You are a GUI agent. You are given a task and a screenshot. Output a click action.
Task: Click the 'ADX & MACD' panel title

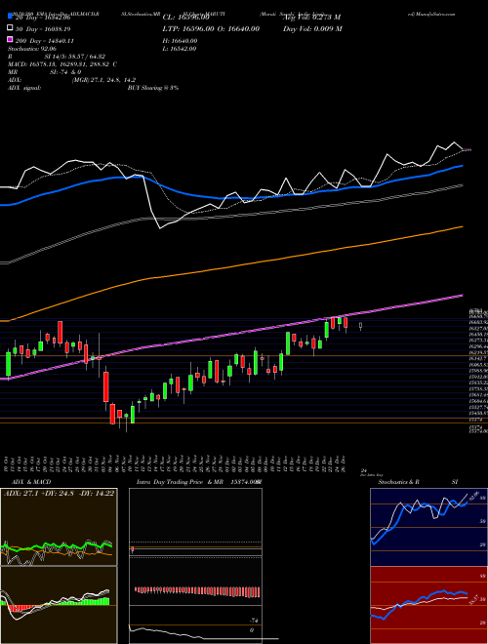31,482
